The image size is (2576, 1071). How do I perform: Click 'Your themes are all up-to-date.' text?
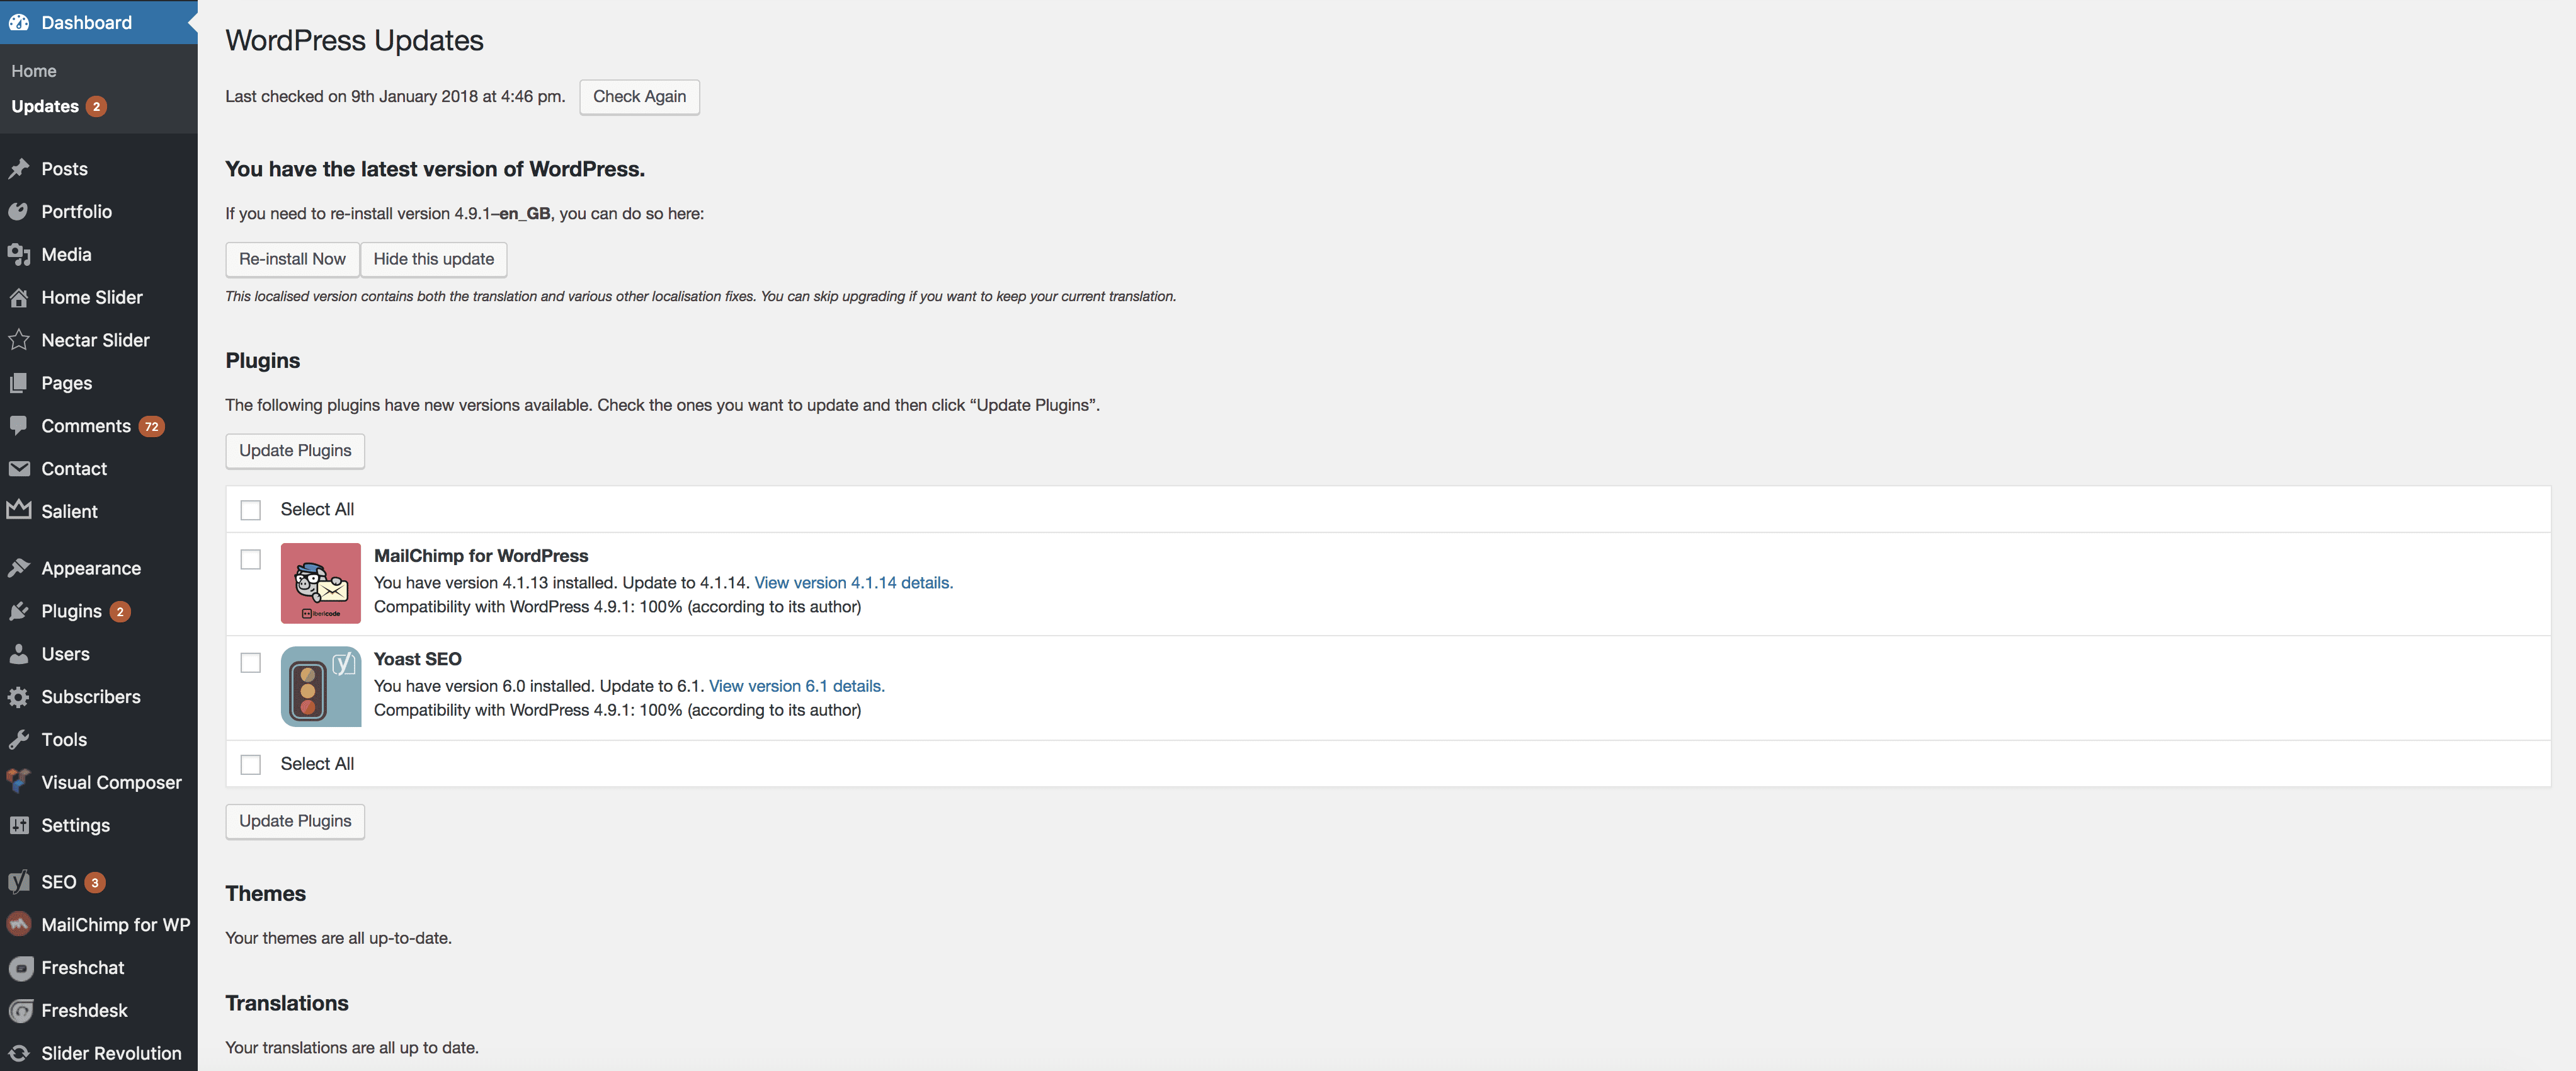pyautogui.click(x=338, y=938)
